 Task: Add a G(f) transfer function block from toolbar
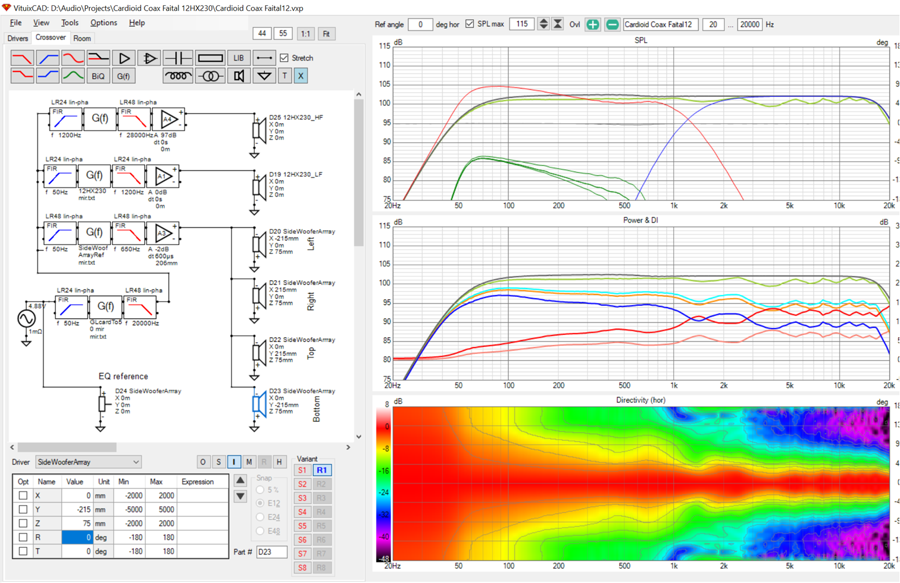124,76
